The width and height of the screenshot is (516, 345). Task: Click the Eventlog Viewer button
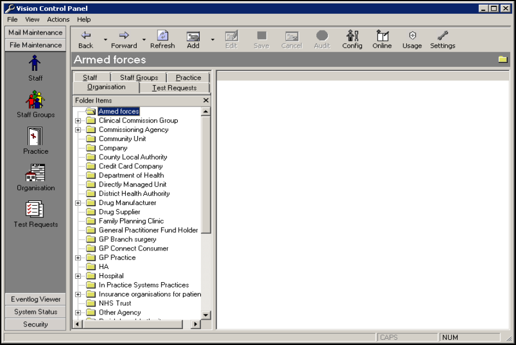pos(35,299)
